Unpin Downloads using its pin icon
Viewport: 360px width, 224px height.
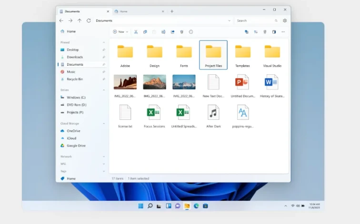coord(104,57)
